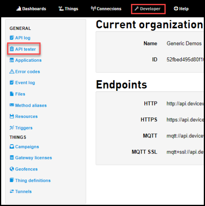Click the Triggers magic wand icon

tap(12, 128)
